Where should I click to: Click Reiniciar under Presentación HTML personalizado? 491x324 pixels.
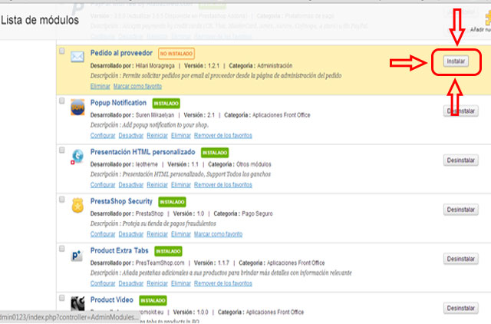(157, 184)
